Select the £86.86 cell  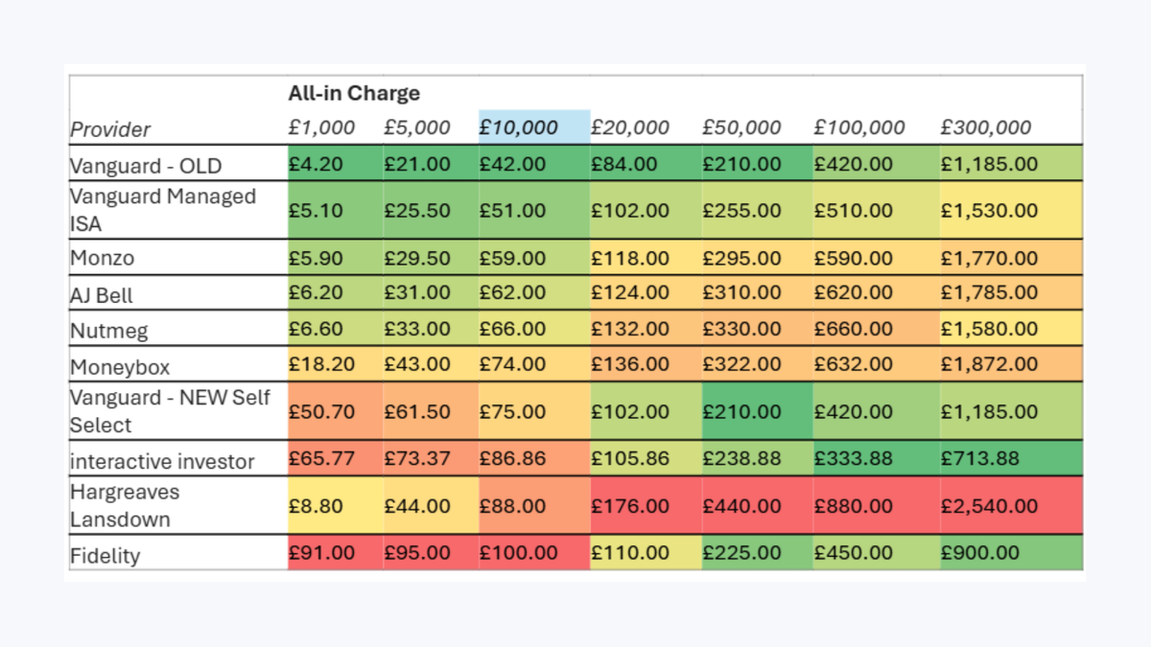click(x=534, y=458)
